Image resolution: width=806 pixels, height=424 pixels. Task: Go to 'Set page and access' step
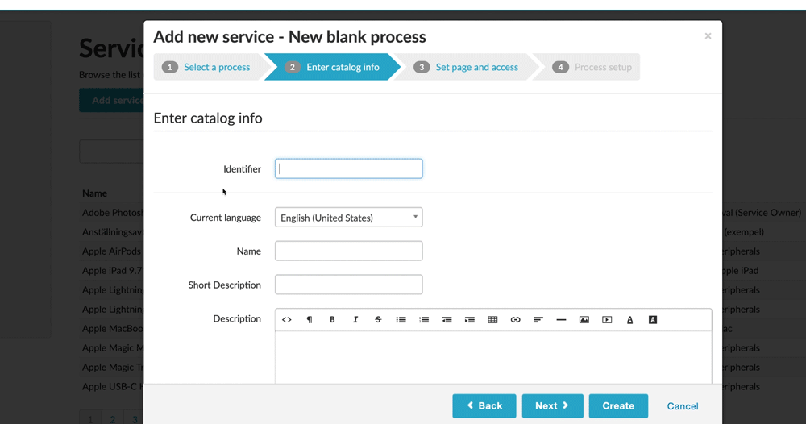click(x=476, y=67)
